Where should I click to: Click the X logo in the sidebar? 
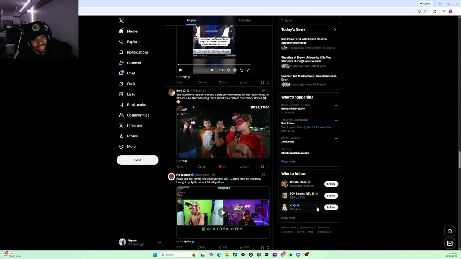tap(121, 21)
